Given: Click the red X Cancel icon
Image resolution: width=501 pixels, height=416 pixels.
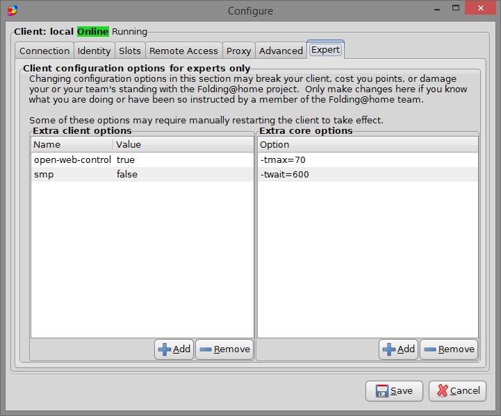Looking at the screenshot, I should [443, 390].
